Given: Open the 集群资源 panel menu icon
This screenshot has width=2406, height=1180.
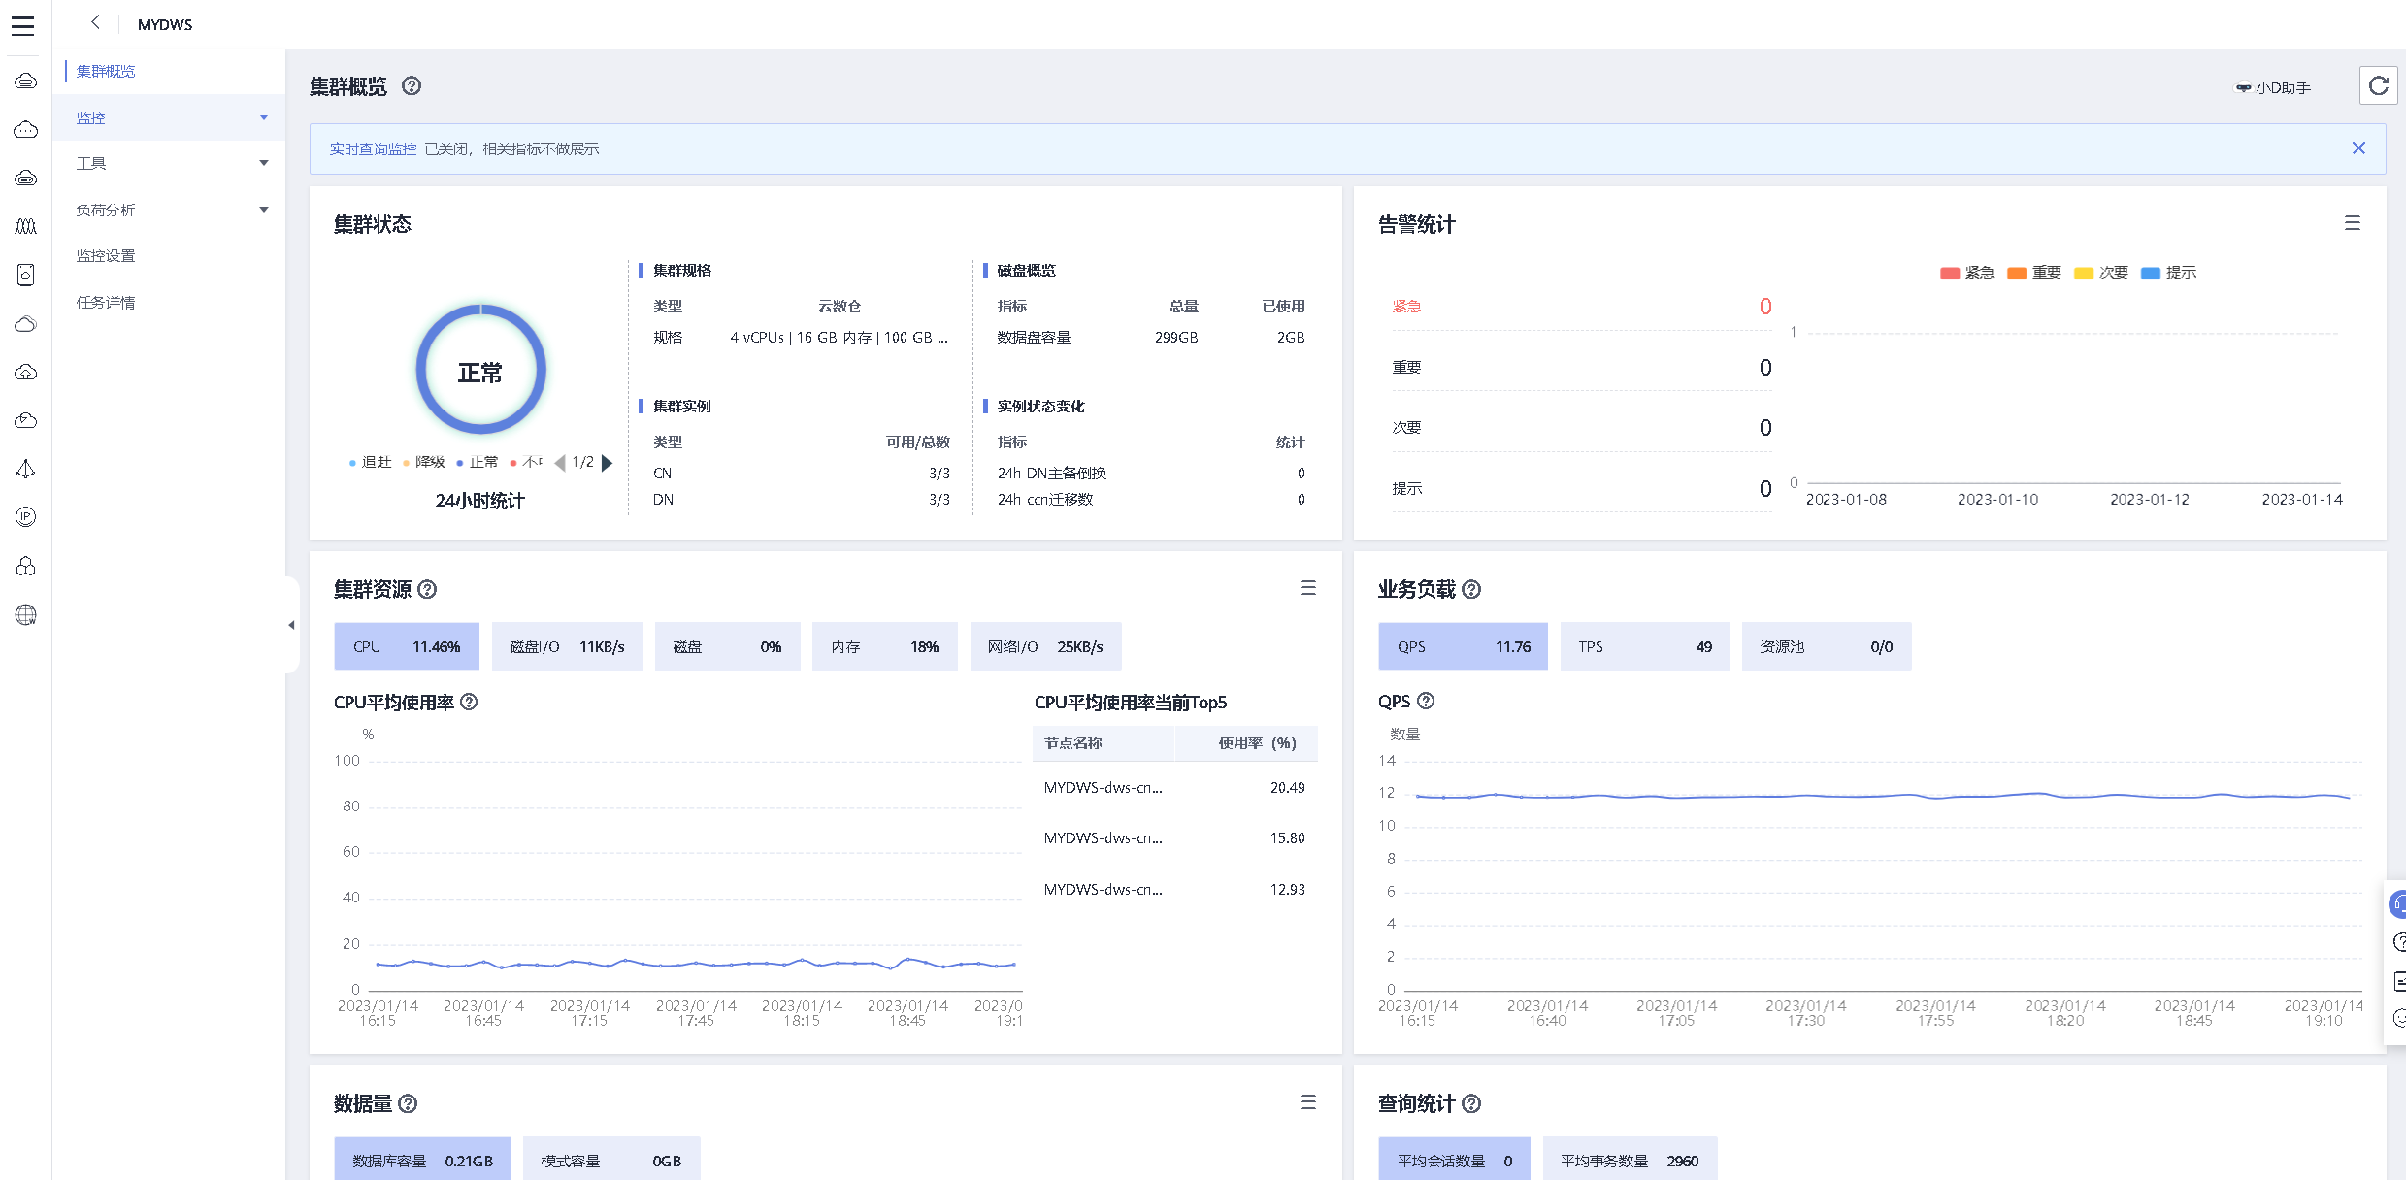Looking at the screenshot, I should click(x=1307, y=589).
